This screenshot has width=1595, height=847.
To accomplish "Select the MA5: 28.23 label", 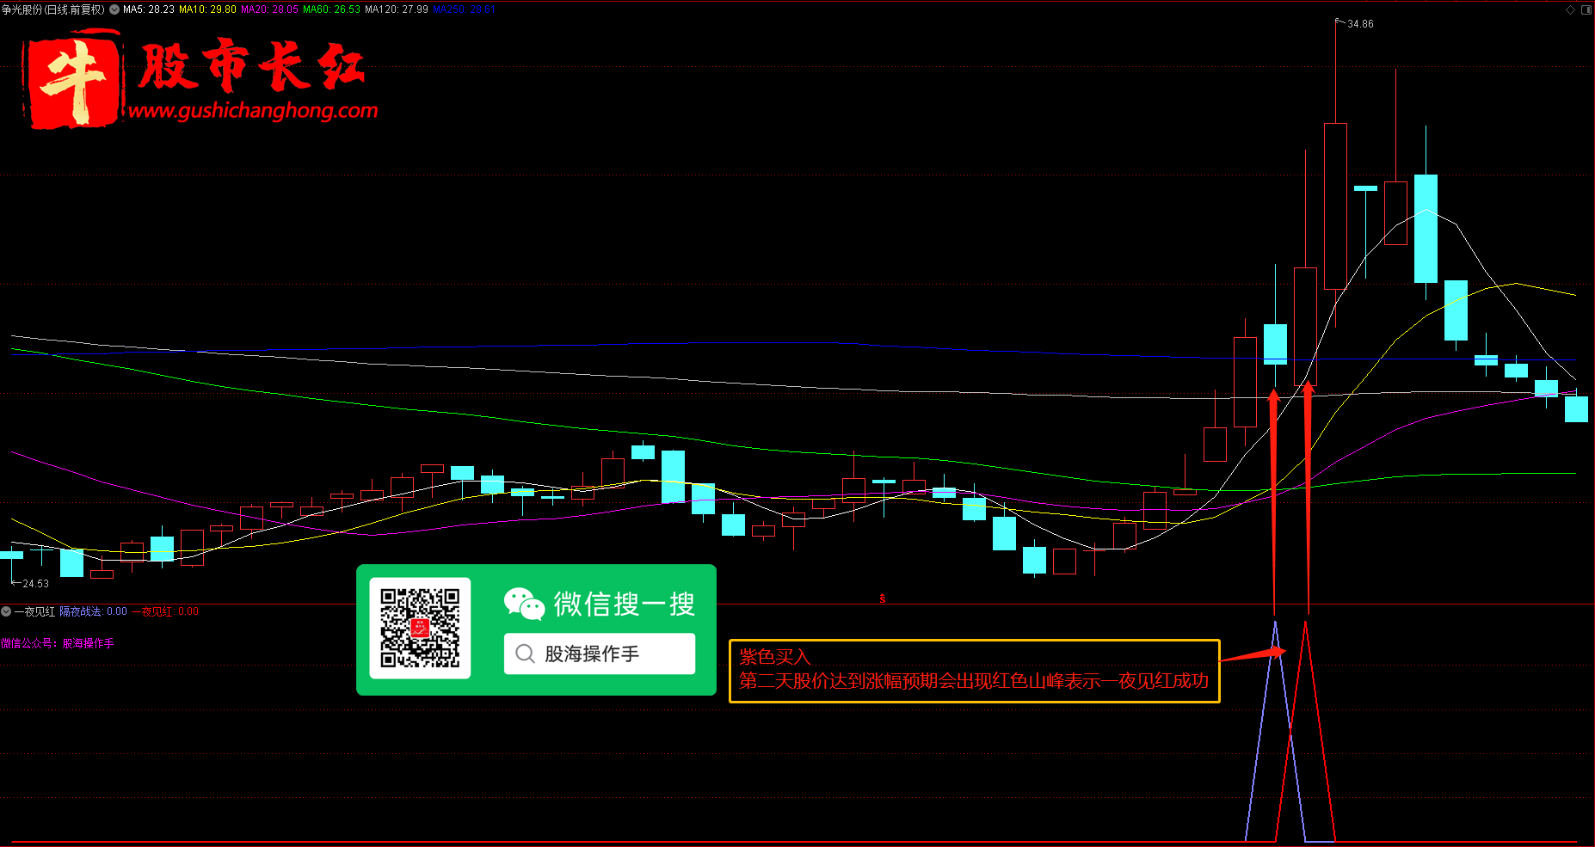I will 149,9.
